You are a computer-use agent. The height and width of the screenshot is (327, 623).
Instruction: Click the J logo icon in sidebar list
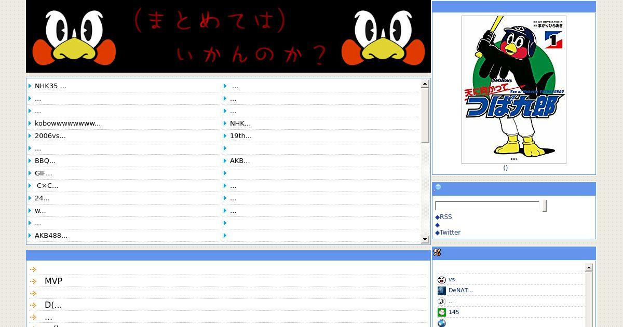442,302
